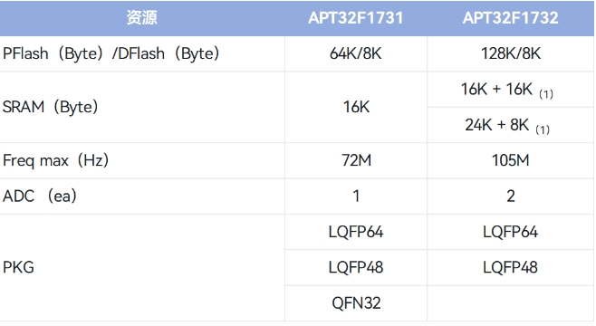Screen dimensions: 596x326
Task: Click the QFN32 package cell
Action: [356, 303]
